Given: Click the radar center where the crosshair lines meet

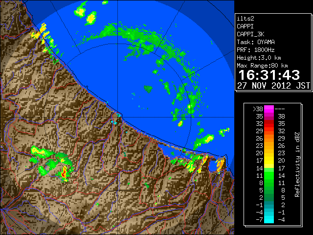Looking at the screenshot, I should pyautogui.click(x=118, y=117).
